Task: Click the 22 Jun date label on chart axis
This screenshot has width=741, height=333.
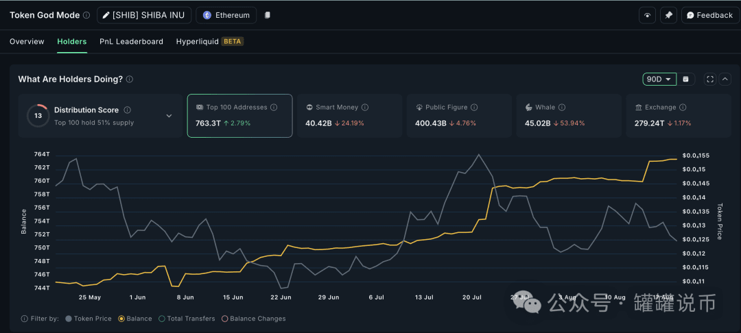Action: point(281,297)
